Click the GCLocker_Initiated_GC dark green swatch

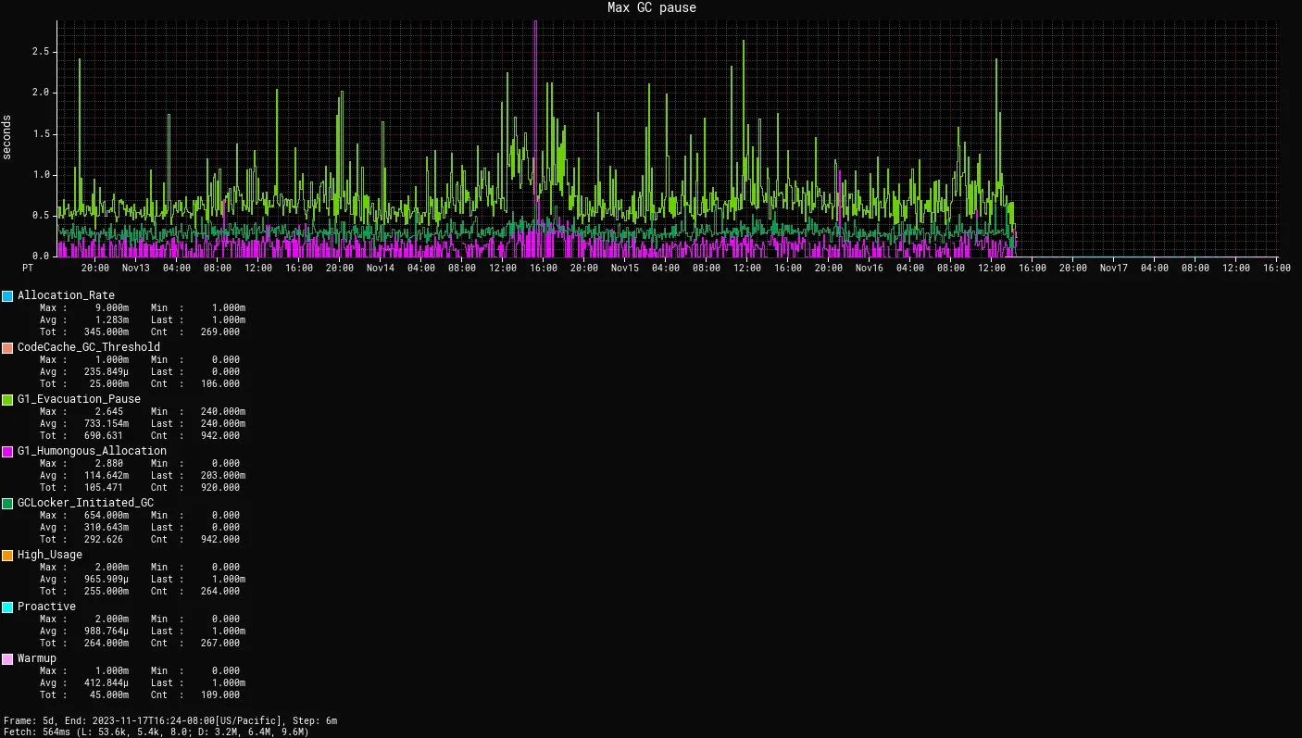[7, 504]
